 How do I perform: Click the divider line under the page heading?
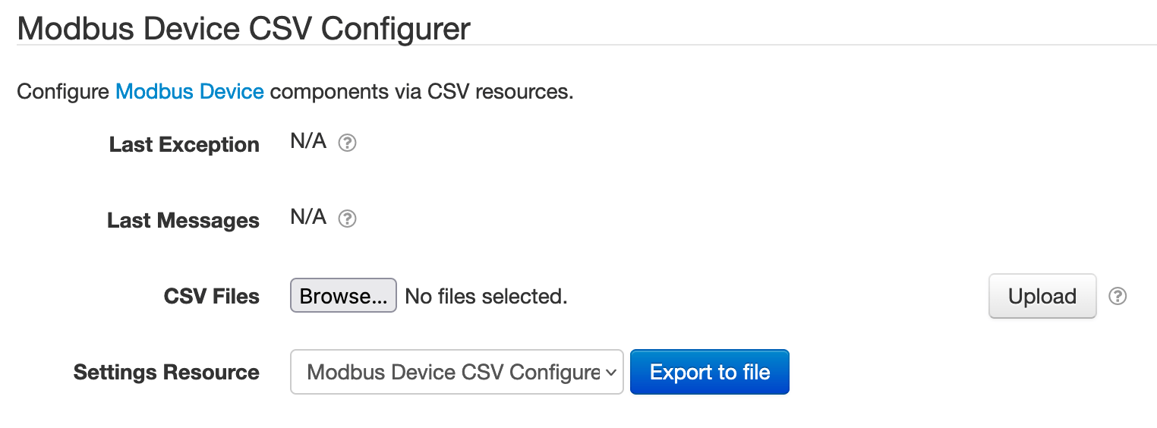[577, 46]
